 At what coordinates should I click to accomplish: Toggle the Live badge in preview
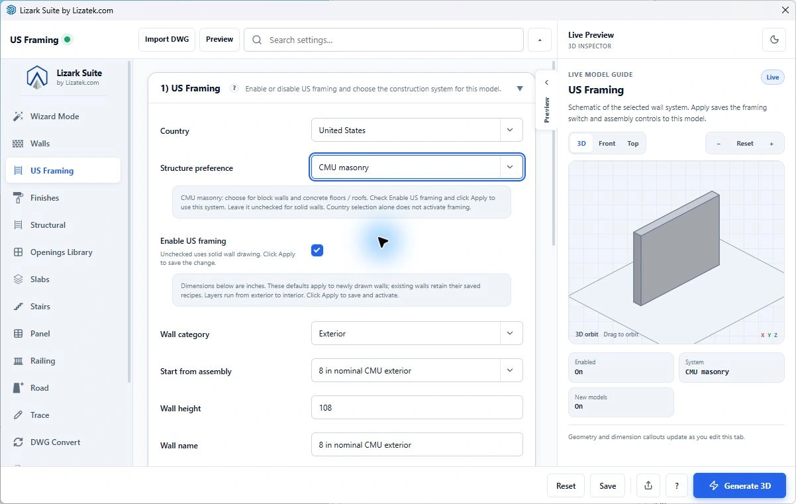coord(773,77)
